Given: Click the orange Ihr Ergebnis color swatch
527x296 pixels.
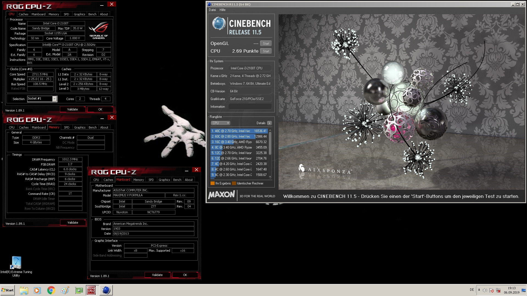Looking at the screenshot, I should [x=212, y=183].
